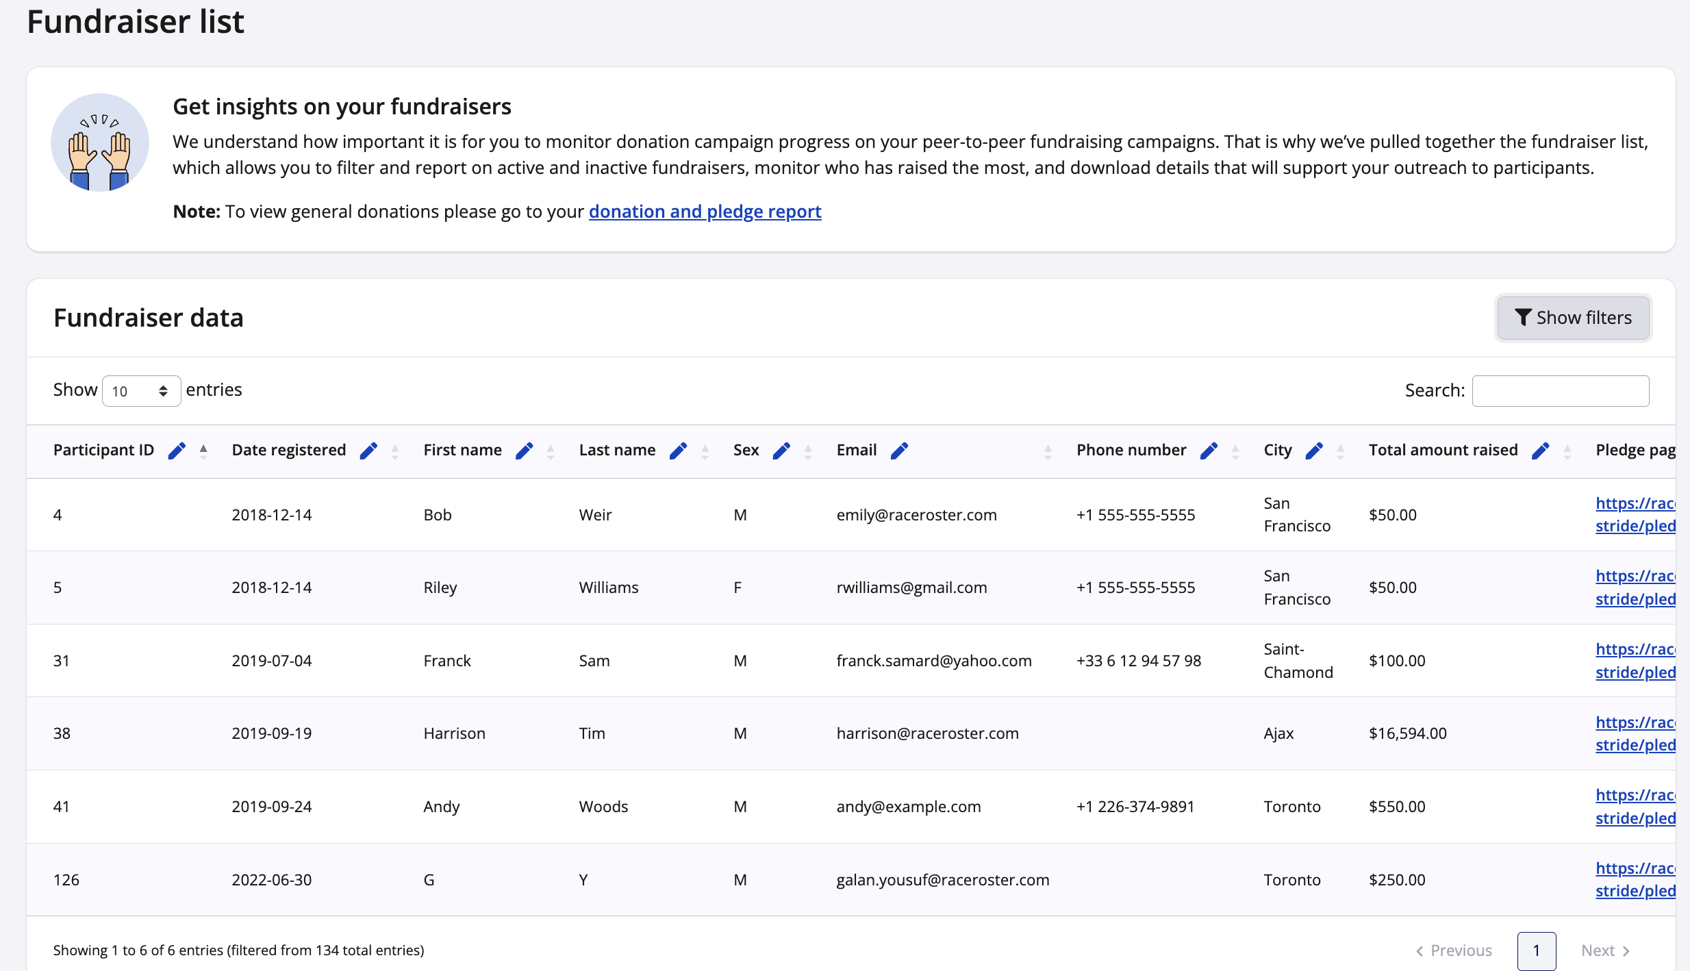The height and width of the screenshot is (971, 1690).
Task: Click the edit pencil beside Last name
Action: 678,451
